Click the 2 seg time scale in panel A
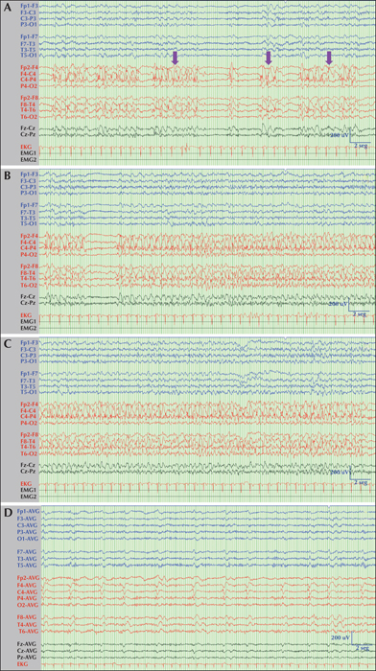The height and width of the screenshot is (671, 376). point(360,146)
